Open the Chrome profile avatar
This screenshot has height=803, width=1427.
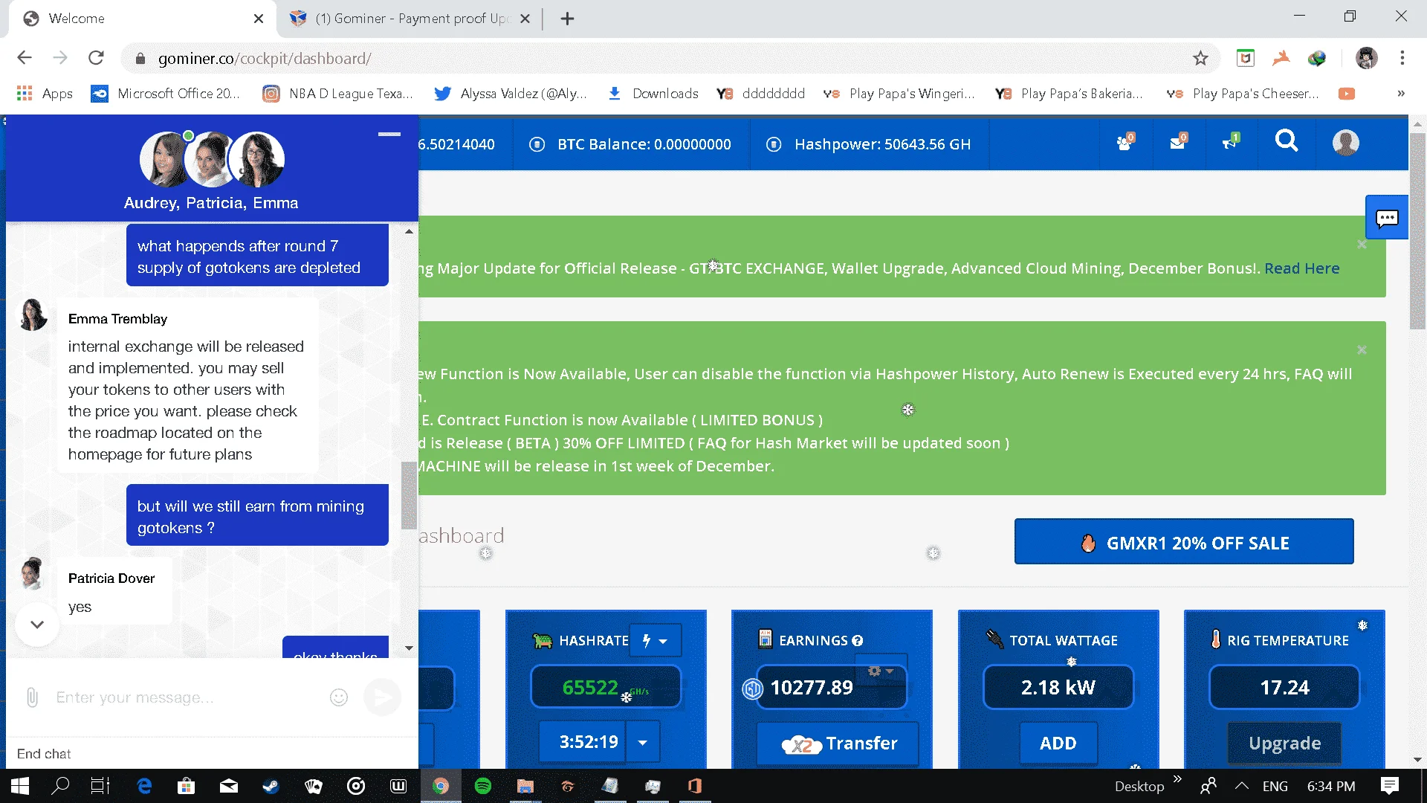click(1366, 58)
